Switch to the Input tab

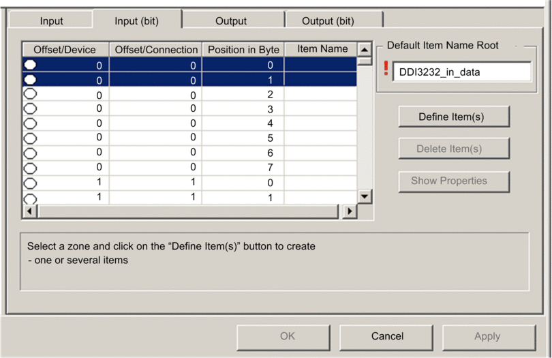51,20
